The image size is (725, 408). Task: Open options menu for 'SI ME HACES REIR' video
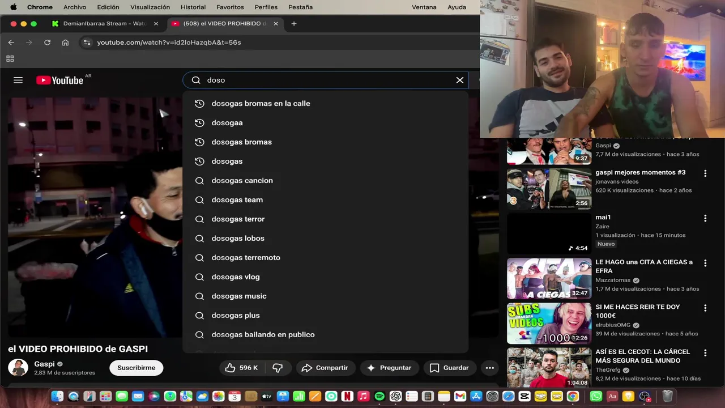tap(705, 308)
